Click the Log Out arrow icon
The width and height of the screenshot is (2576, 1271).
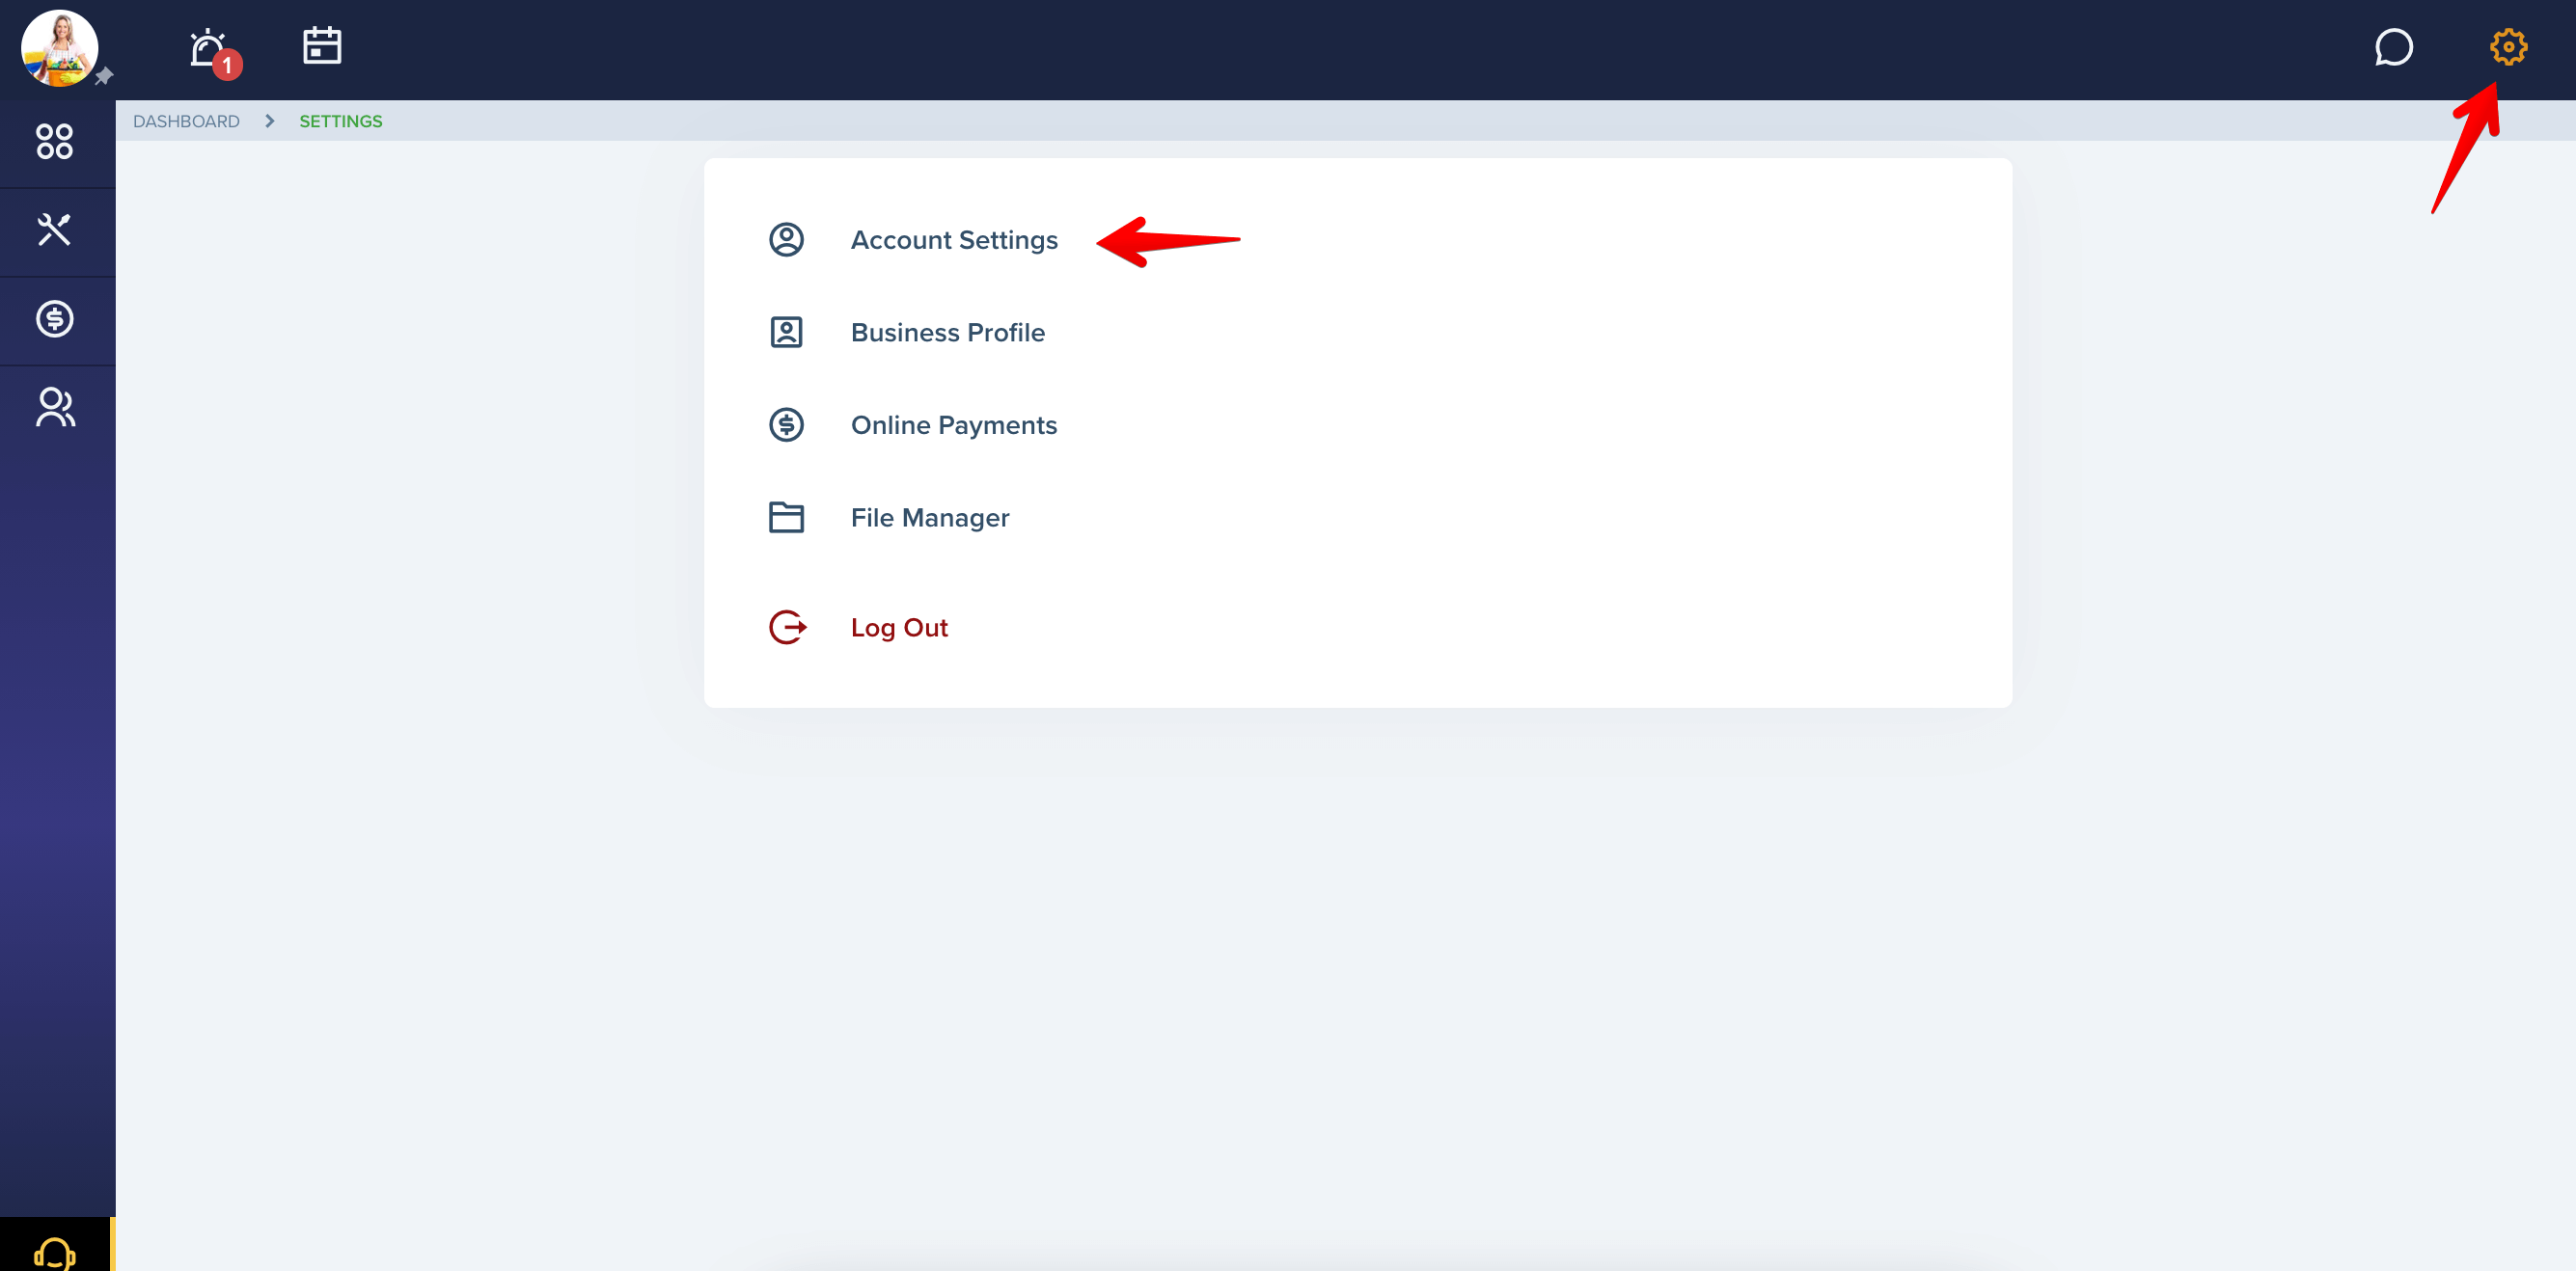[788, 628]
